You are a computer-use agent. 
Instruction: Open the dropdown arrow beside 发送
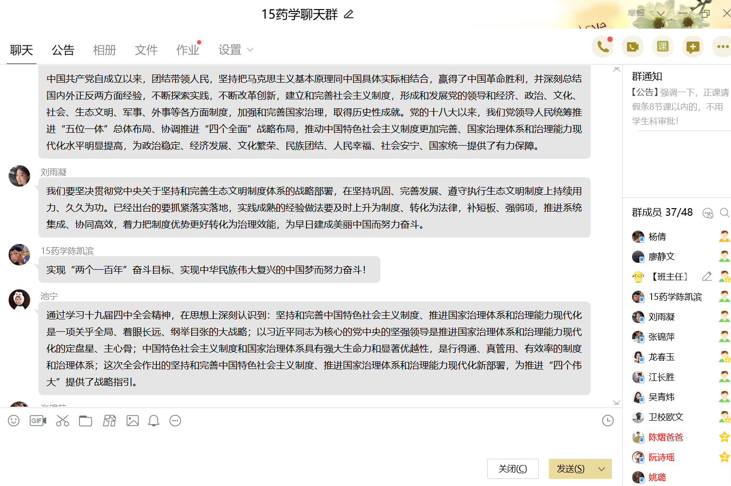coord(602,469)
